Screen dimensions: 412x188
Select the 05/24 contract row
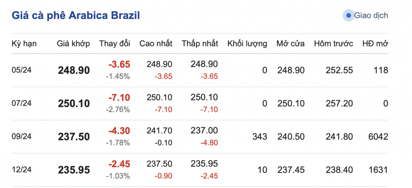22,70
